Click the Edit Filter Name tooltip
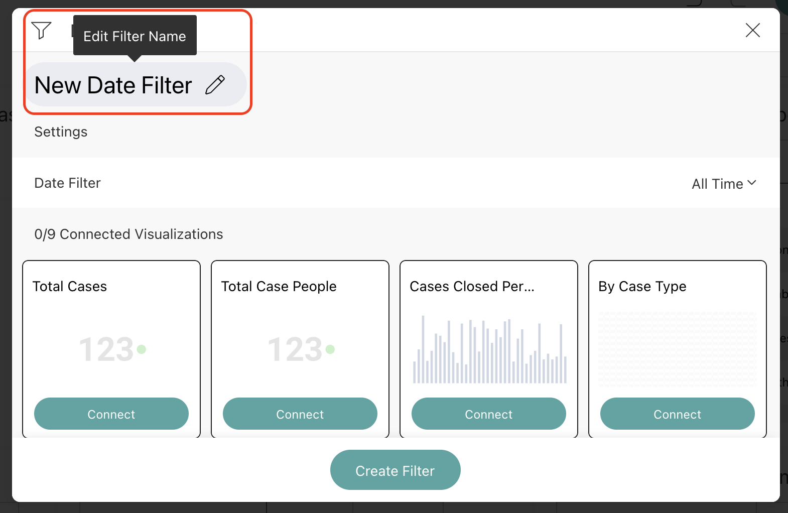 point(135,36)
